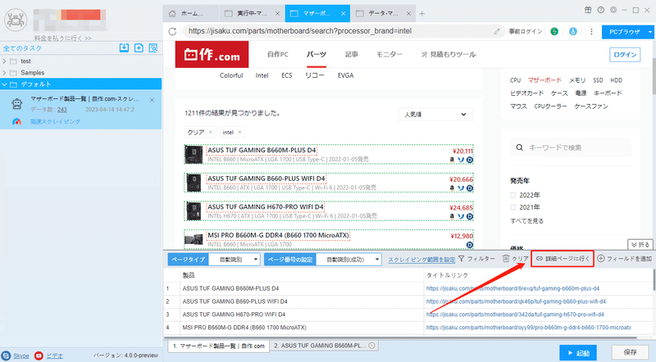Click the 料金を払うに行く link
656x362 pixels.
coord(62,38)
